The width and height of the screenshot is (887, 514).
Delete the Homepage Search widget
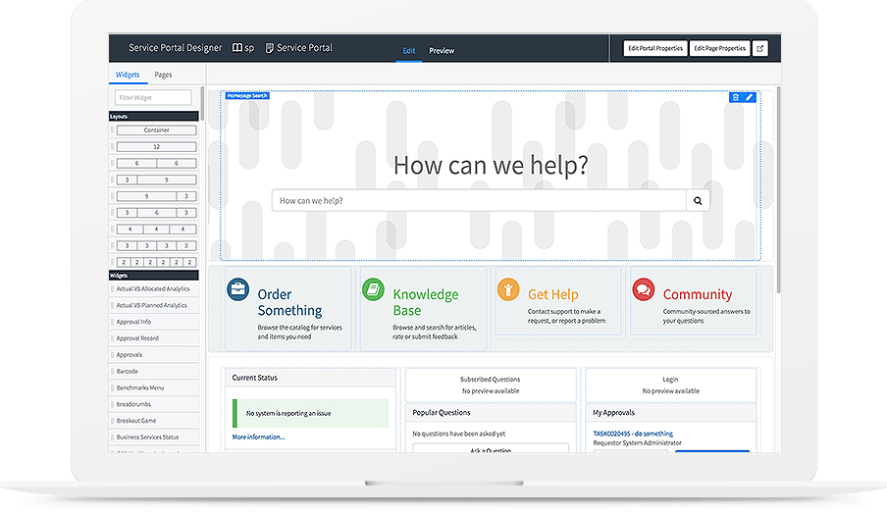pyautogui.click(x=735, y=97)
